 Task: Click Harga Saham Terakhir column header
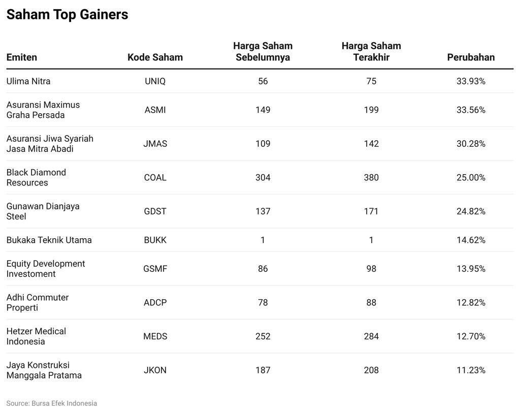point(371,52)
